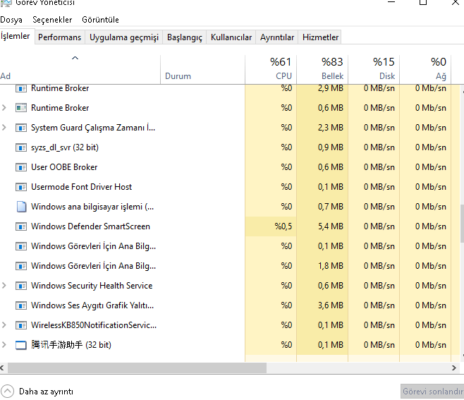Click the System Guard Çalışma Zamanı icon

click(21, 128)
